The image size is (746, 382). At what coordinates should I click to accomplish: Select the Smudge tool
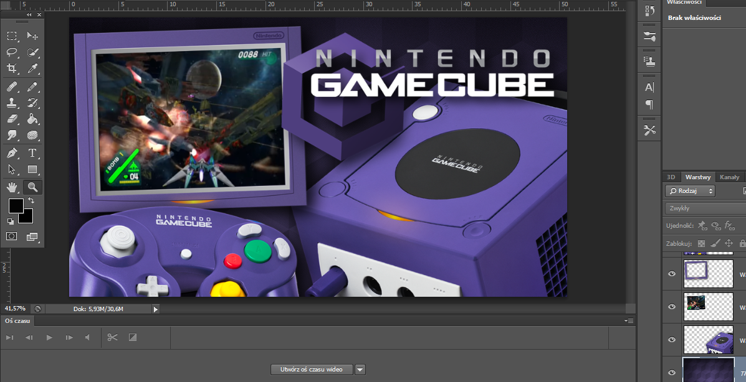coord(12,136)
